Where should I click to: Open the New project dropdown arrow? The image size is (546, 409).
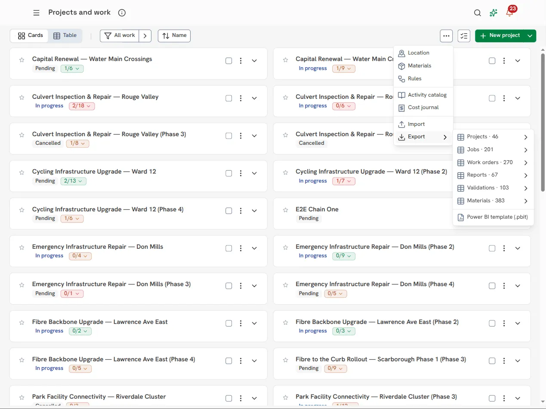(x=530, y=36)
